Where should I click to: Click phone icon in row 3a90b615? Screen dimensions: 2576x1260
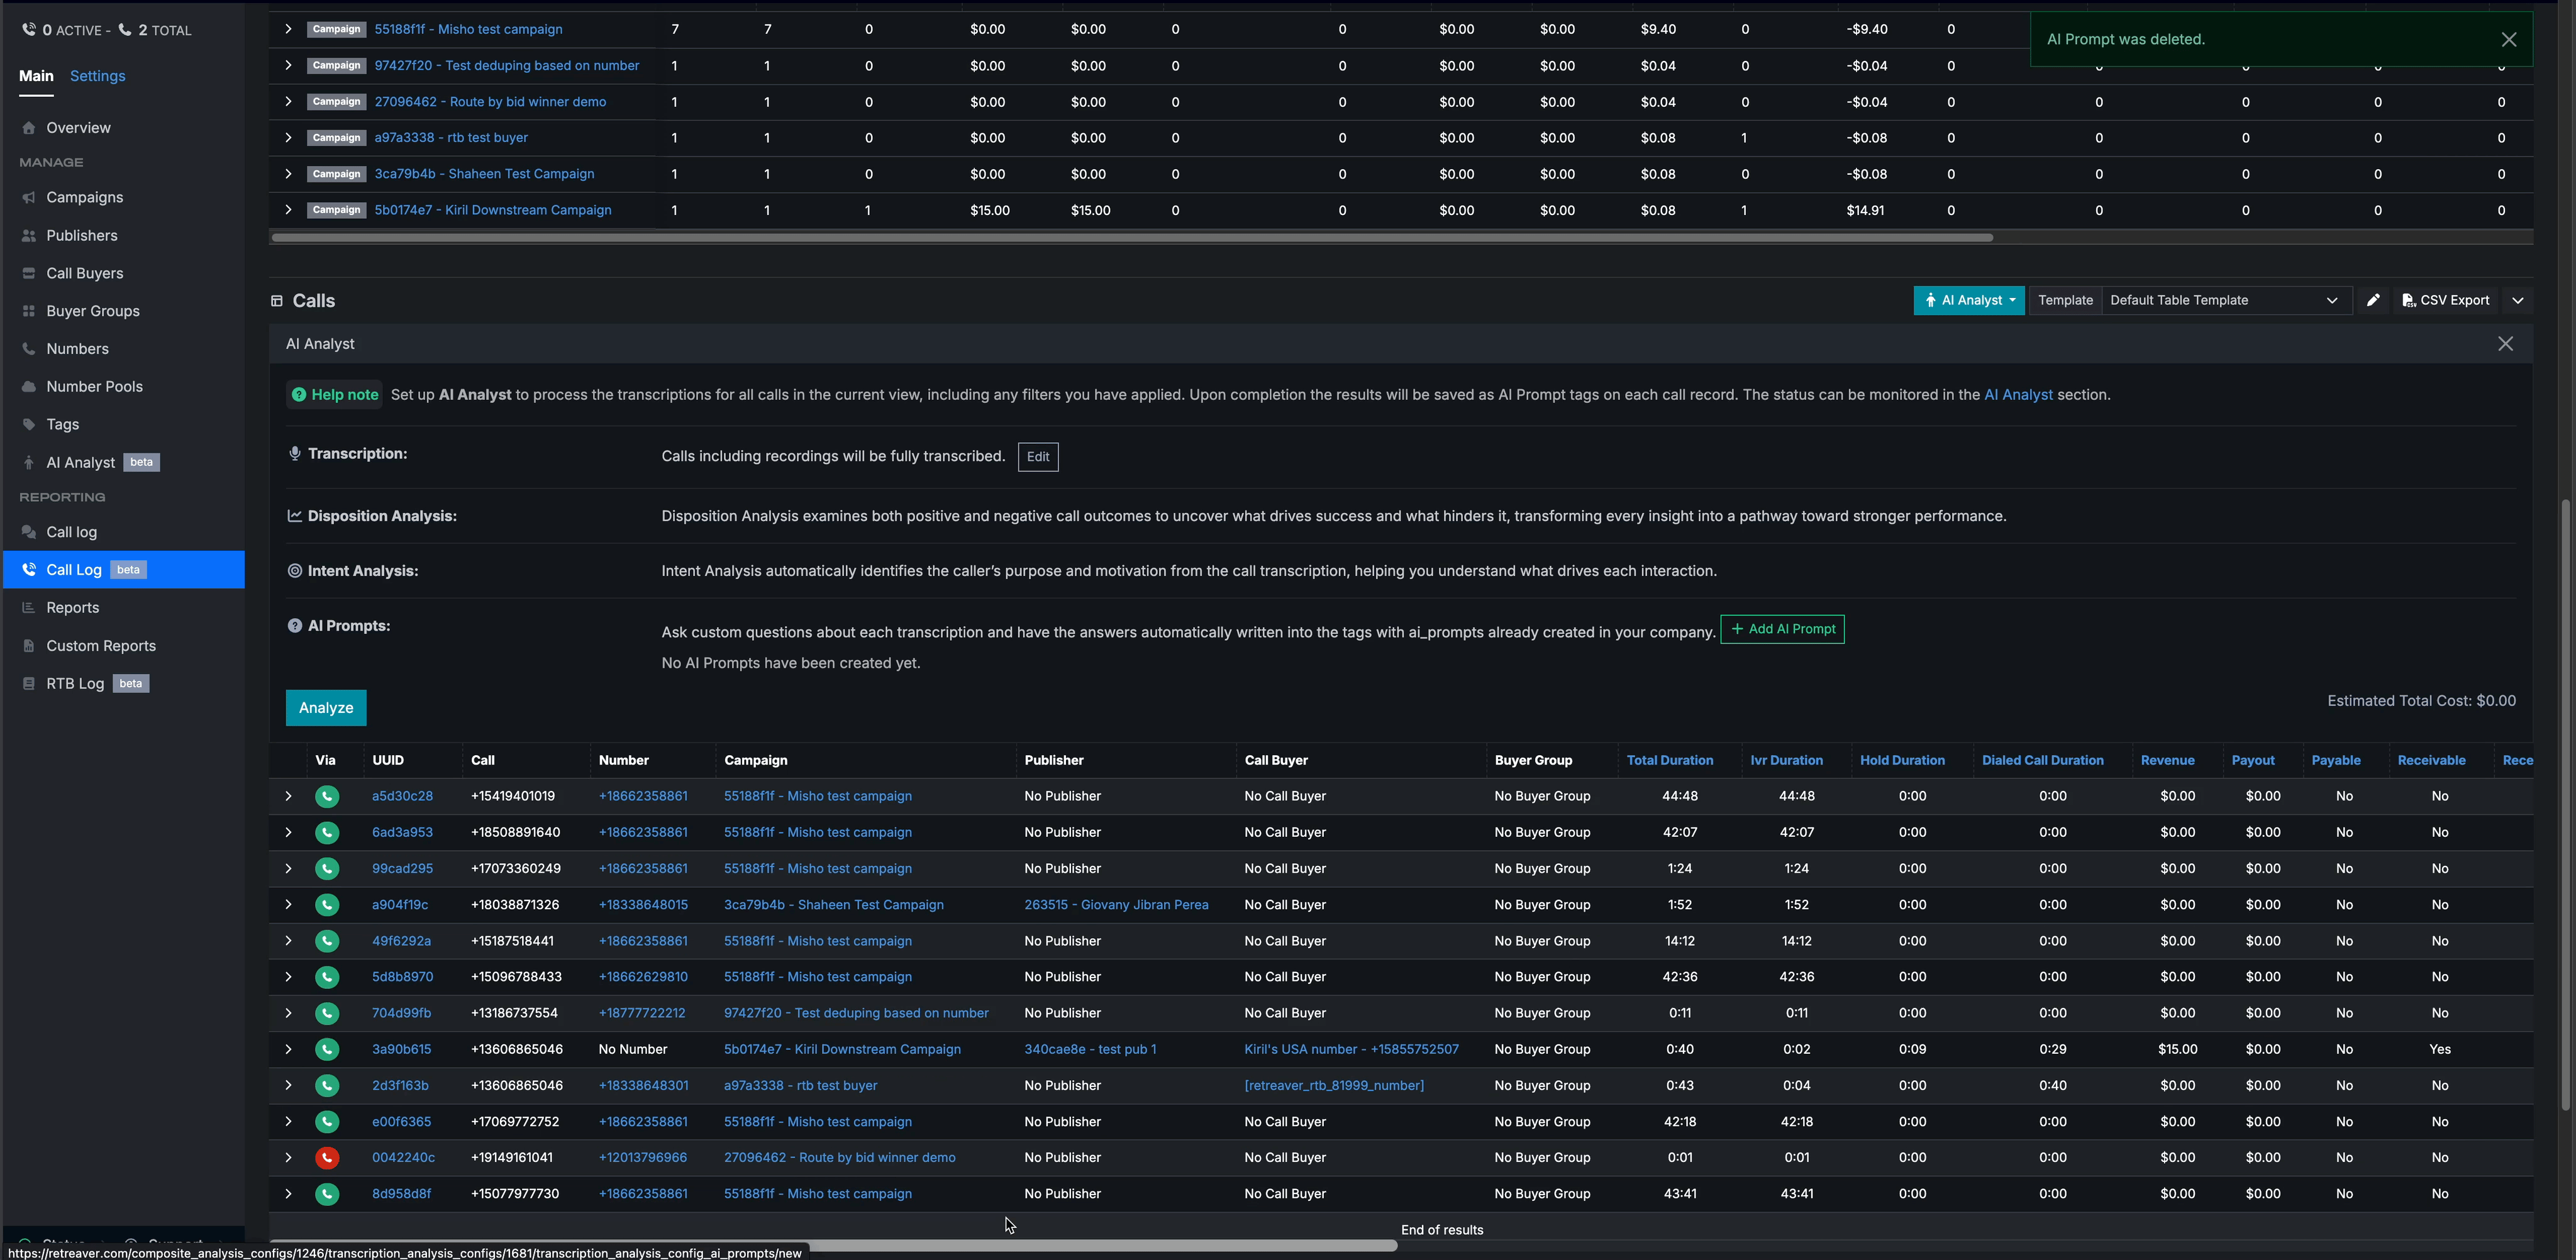pyautogui.click(x=327, y=1049)
